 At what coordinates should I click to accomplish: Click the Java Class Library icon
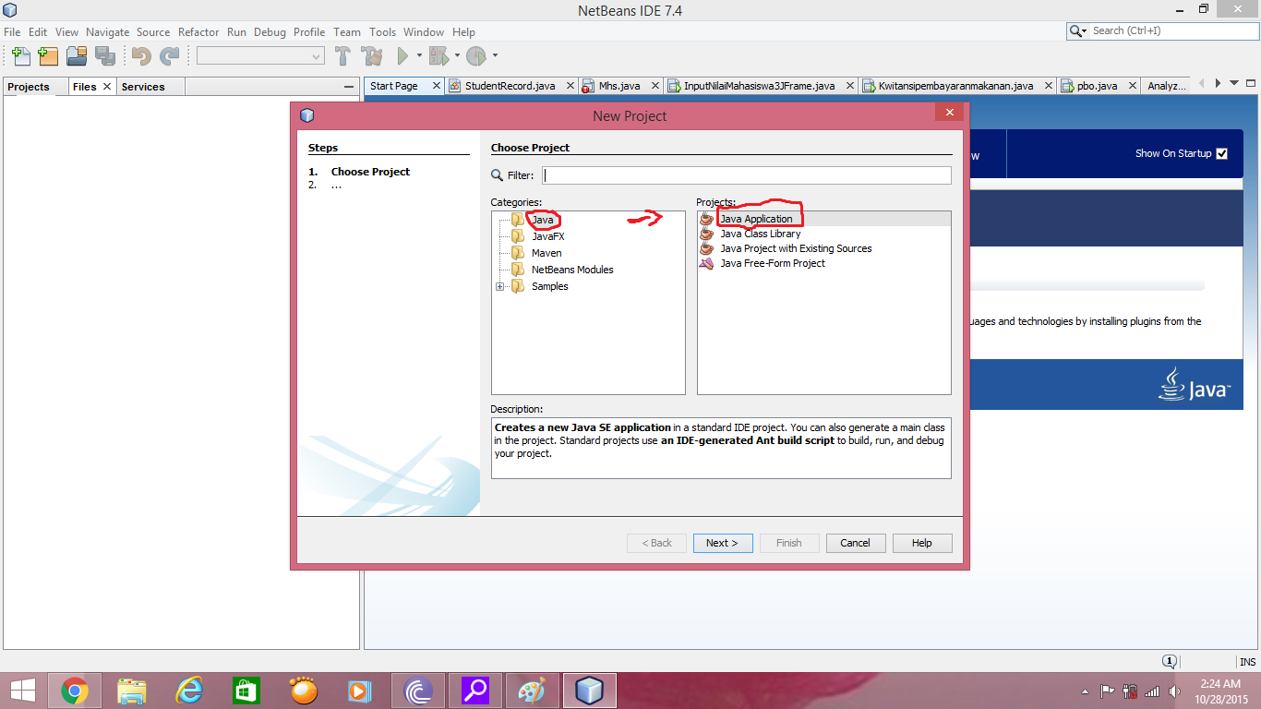point(707,234)
